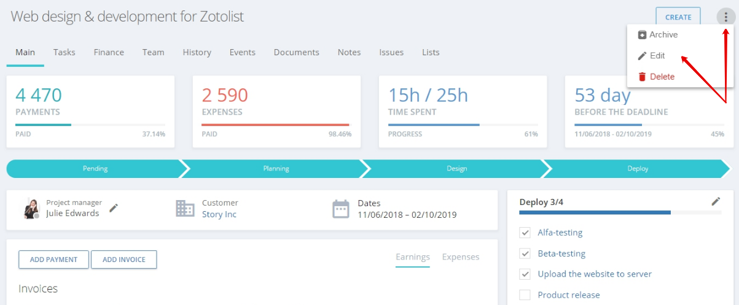
Task: Open the Lists tab
Action: [x=431, y=52]
